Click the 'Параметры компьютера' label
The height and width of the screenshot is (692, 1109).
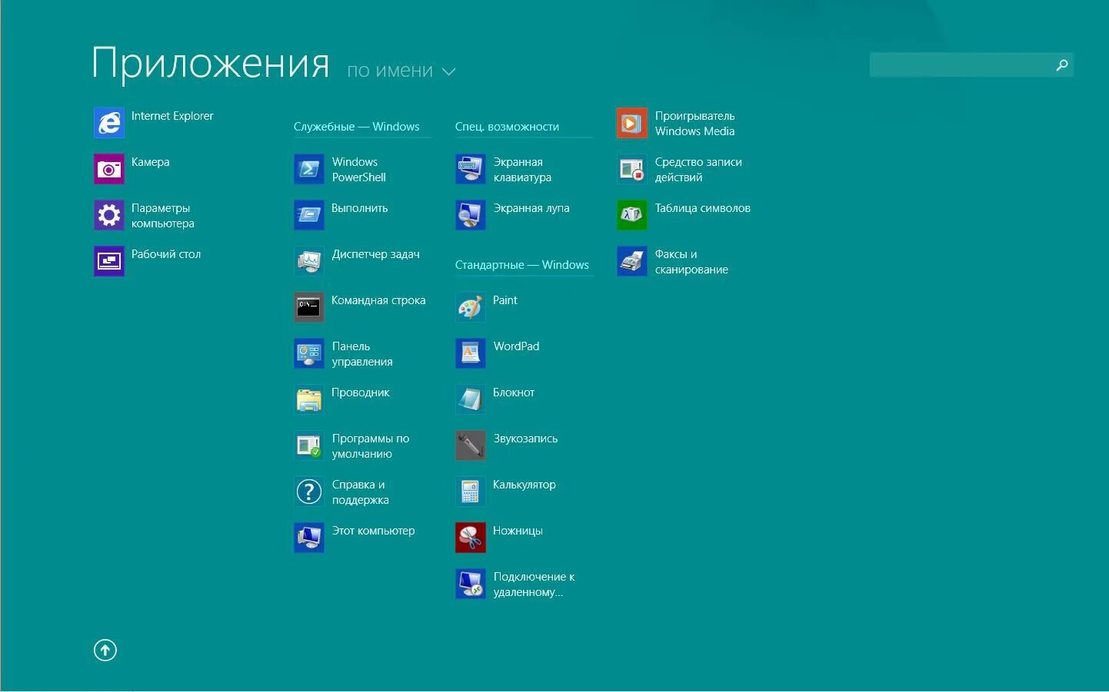pos(163,216)
